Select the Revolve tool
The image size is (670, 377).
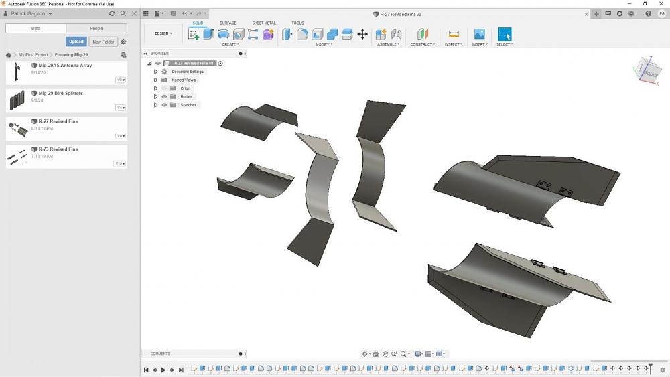pos(224,34)
